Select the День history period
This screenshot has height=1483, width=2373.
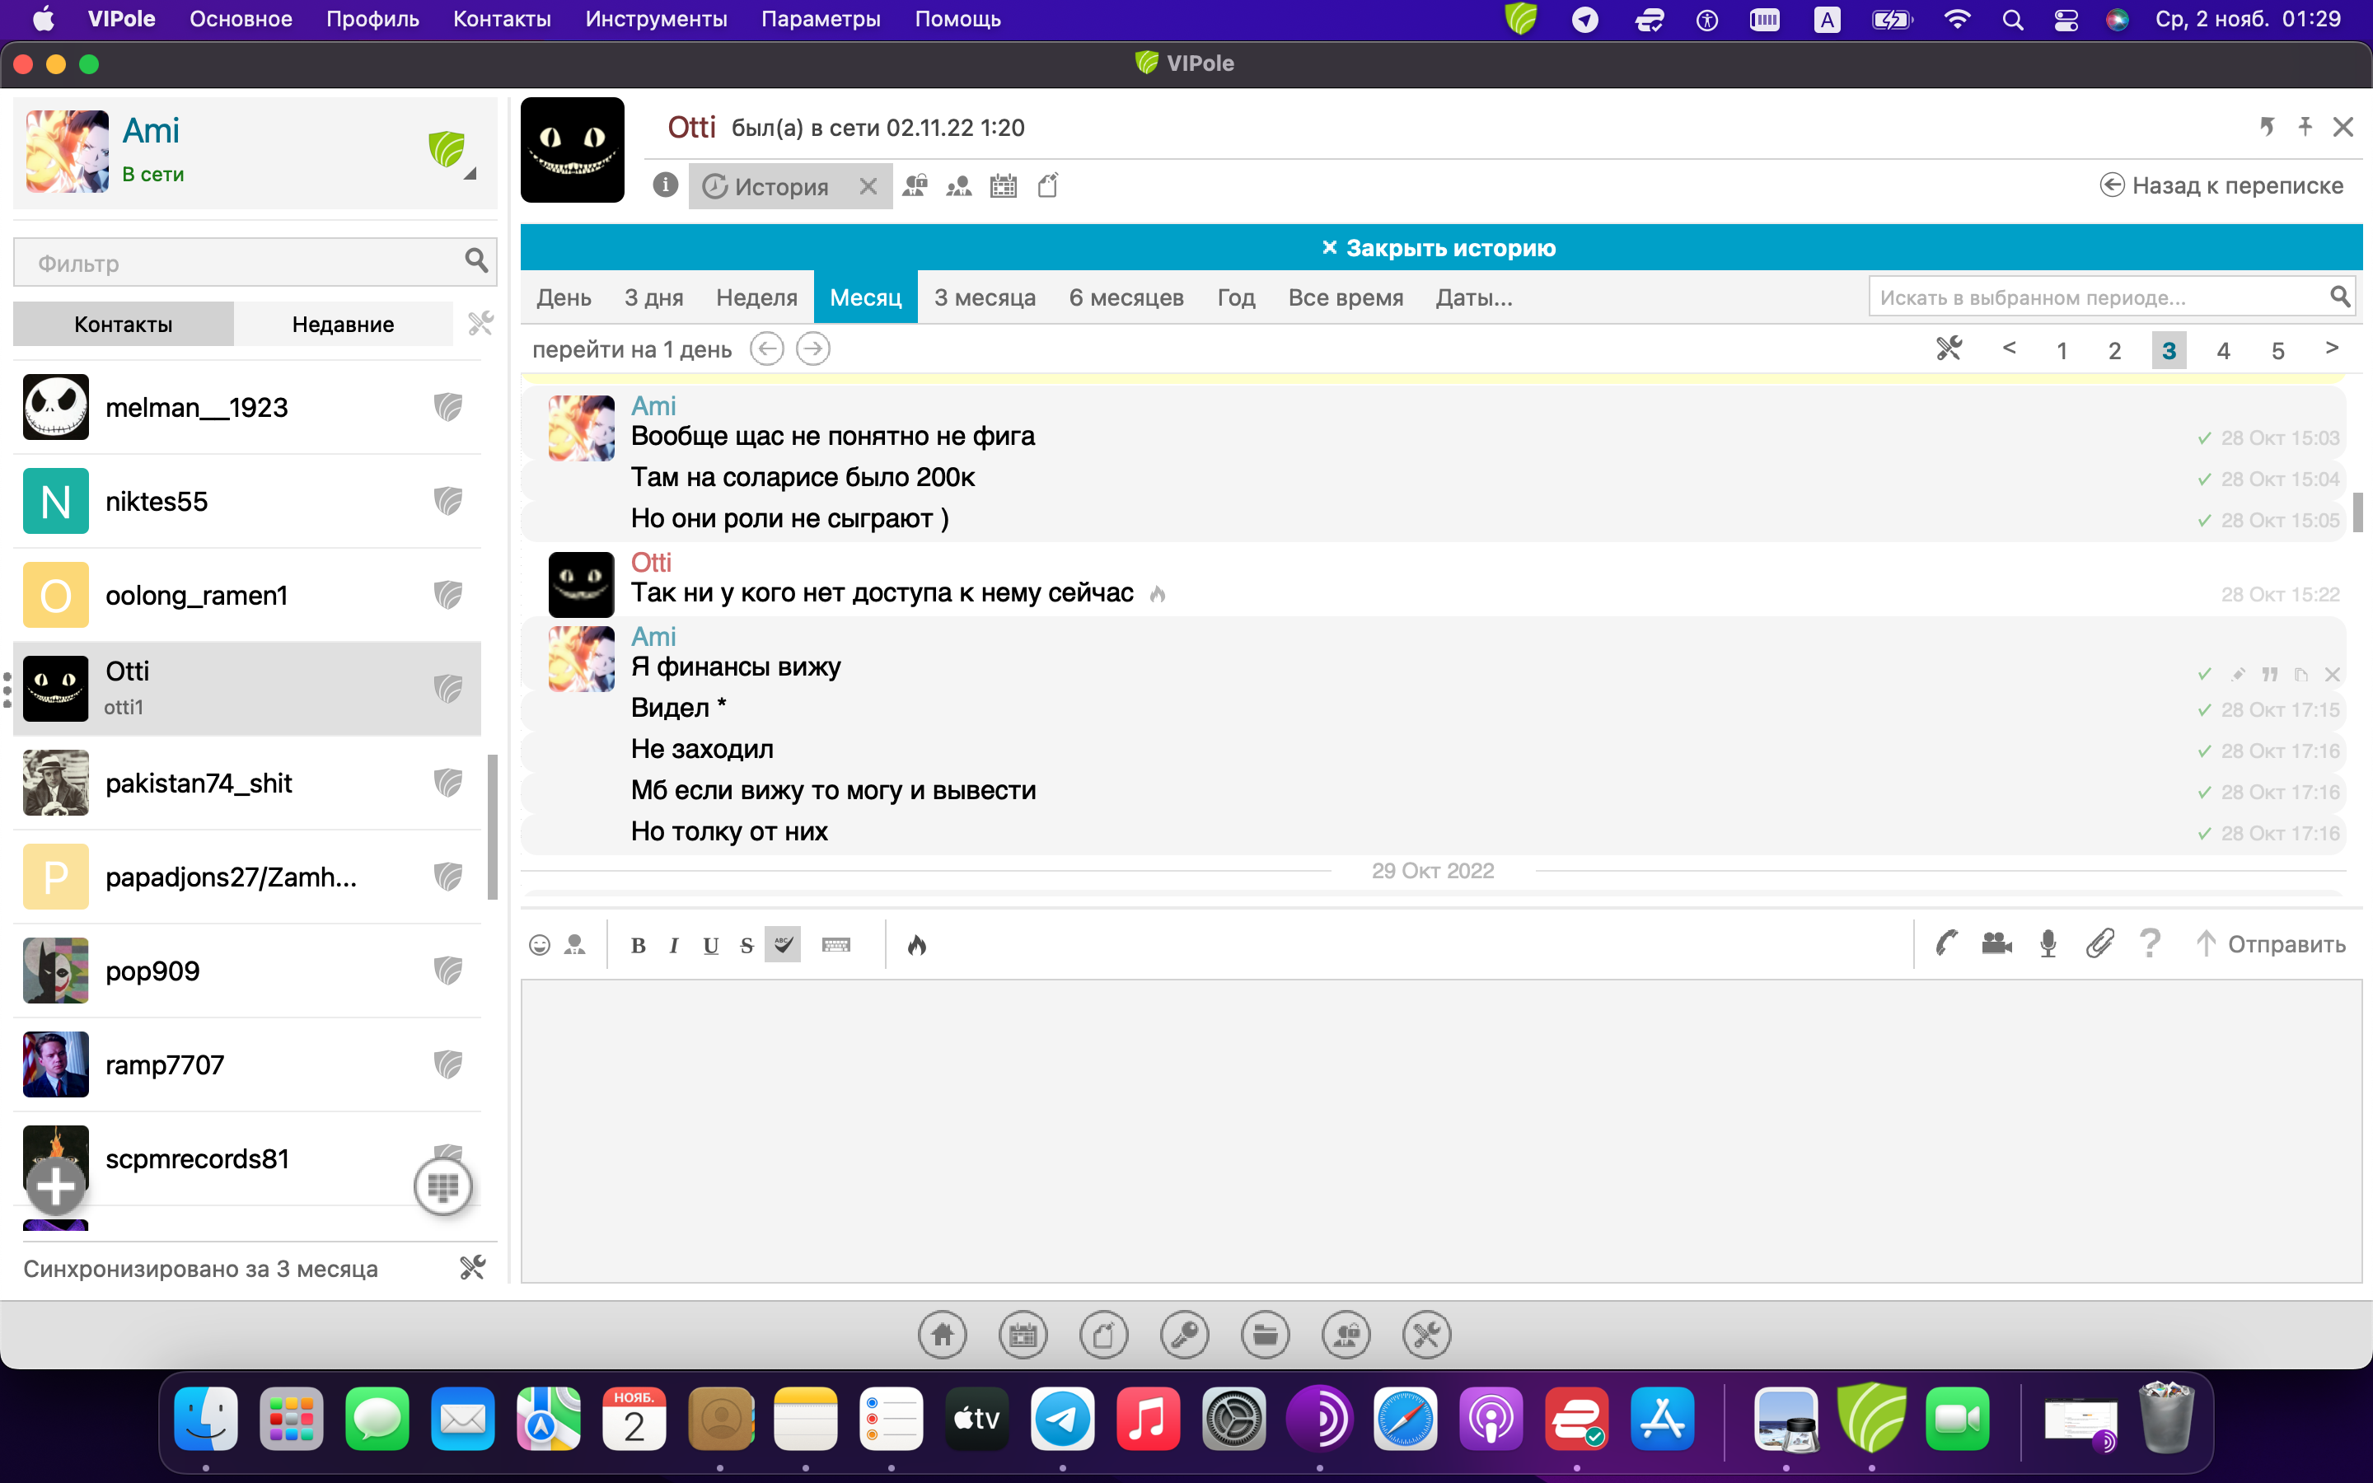564,297
